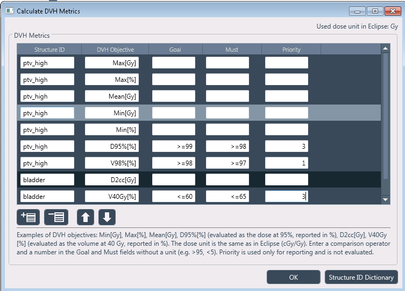Click Structure ID field in Max[%] row
This screenshot has width=405, height=291.
click(47, 79)
